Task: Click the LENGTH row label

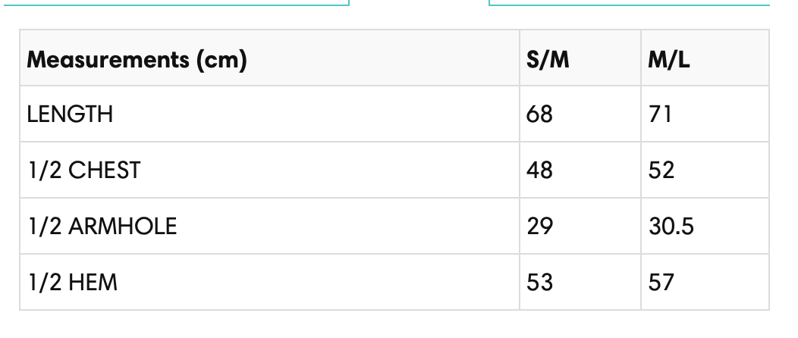Action: 70,114
